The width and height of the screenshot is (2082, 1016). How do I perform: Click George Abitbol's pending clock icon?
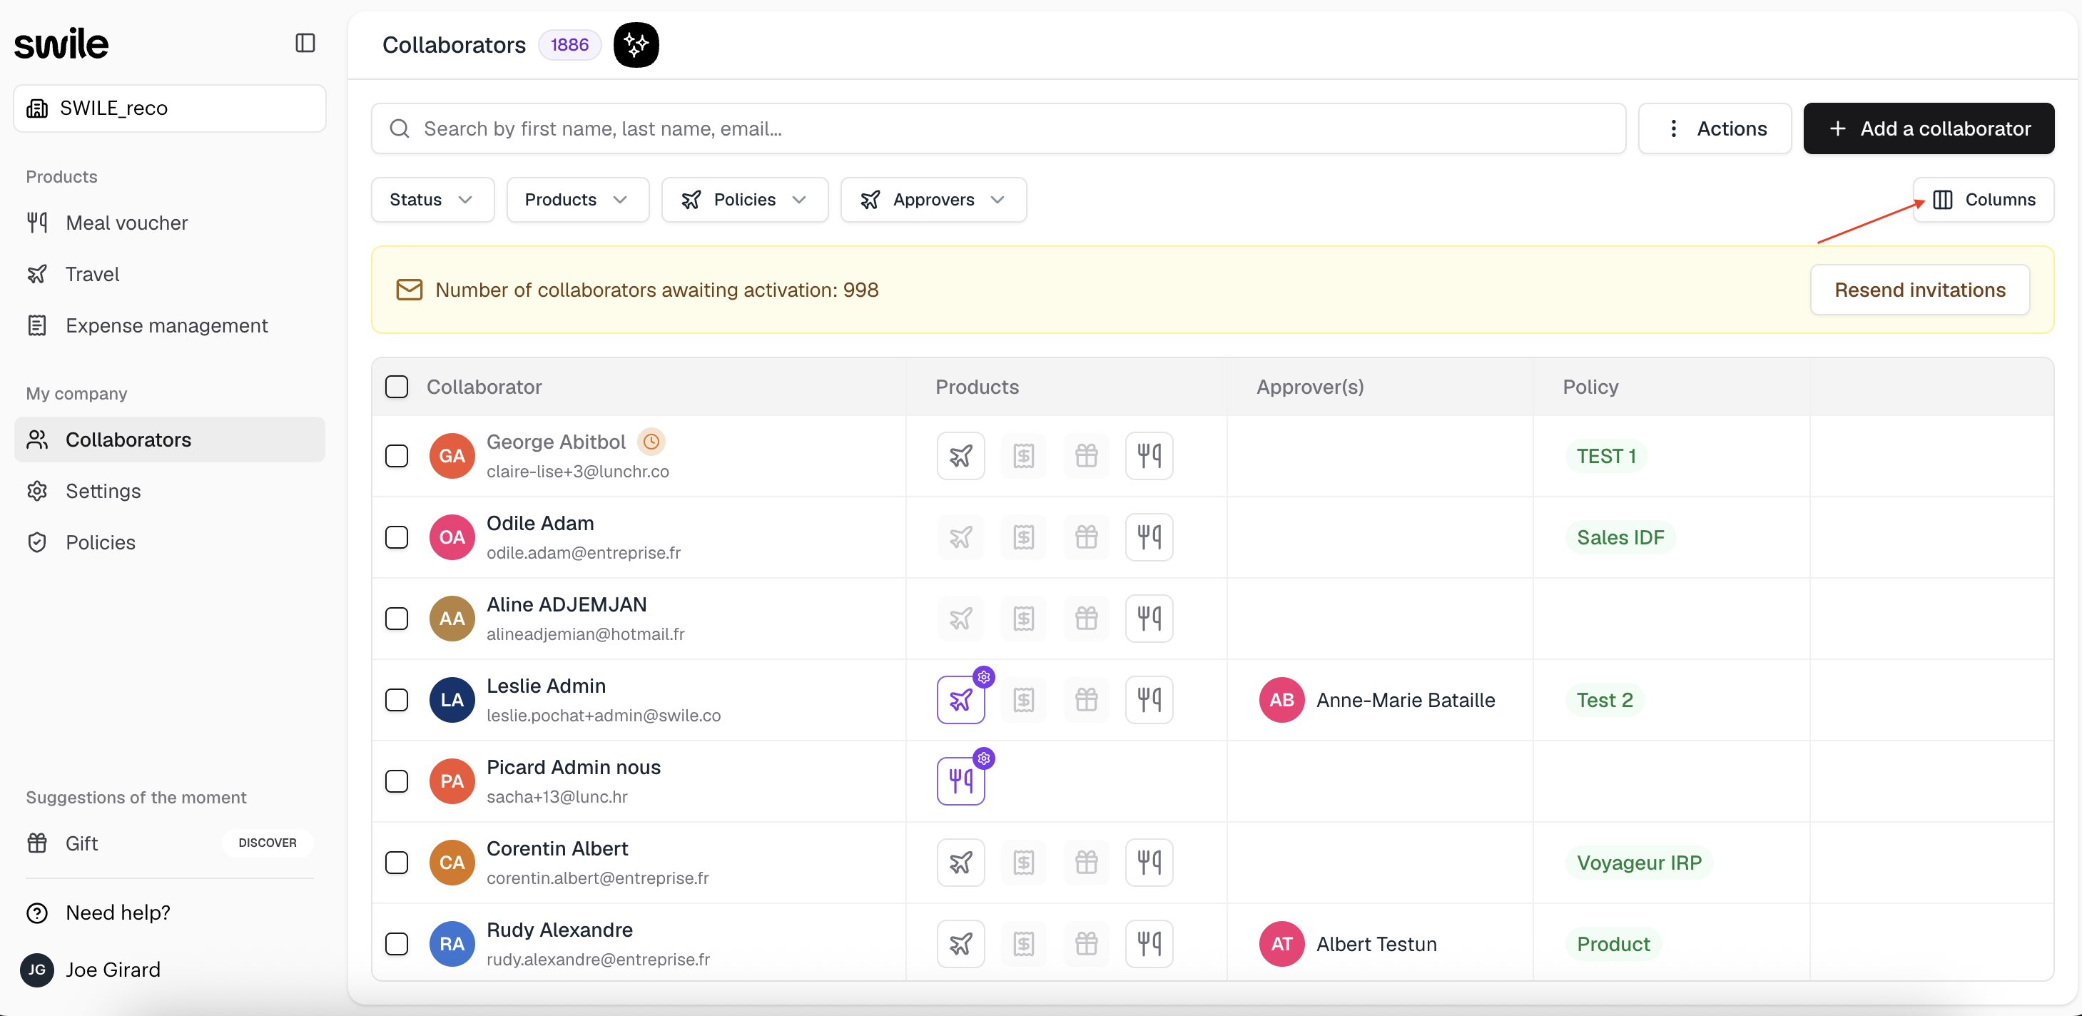tap(651, 442)
